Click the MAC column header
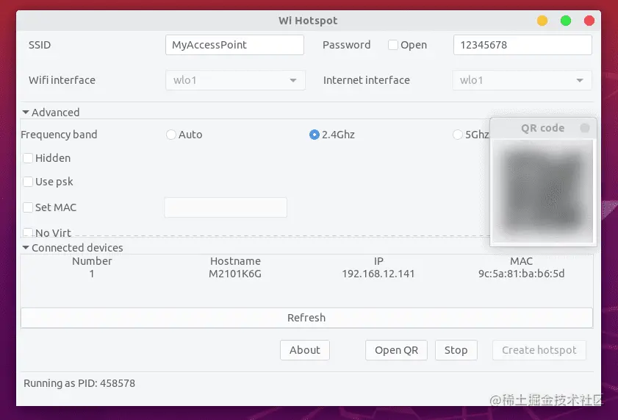The height and width of the screenshot is (420, 618). coord(522,261)
